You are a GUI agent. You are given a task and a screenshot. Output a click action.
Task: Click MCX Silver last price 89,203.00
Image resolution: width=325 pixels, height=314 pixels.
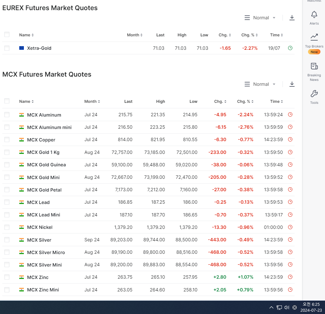point(121,240)
